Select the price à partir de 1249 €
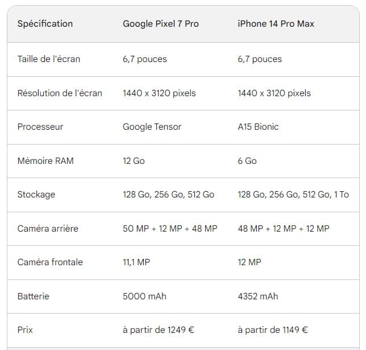This screenshot has width=366, height=350. pos(159,330)
